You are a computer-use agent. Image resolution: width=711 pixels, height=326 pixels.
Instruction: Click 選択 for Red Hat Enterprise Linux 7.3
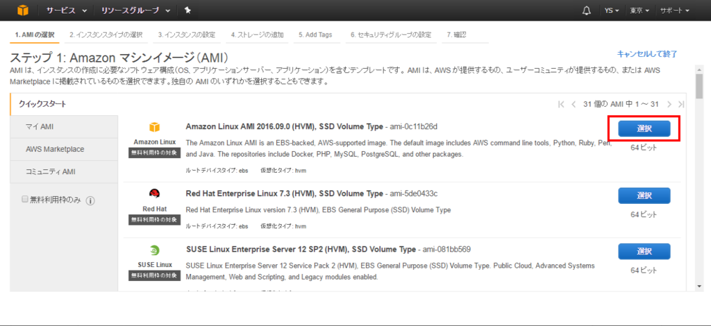[644, 196]
